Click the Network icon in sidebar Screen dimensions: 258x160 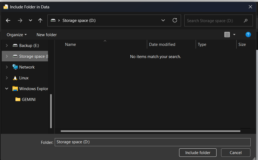pyautogui.click(x=15, y=67)
